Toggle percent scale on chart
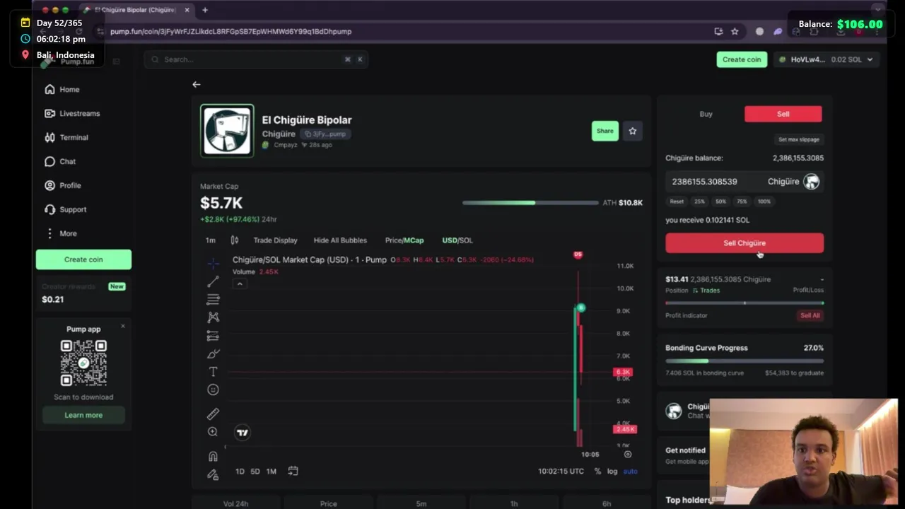Screen dimensions: 905x509 point(597,472)
